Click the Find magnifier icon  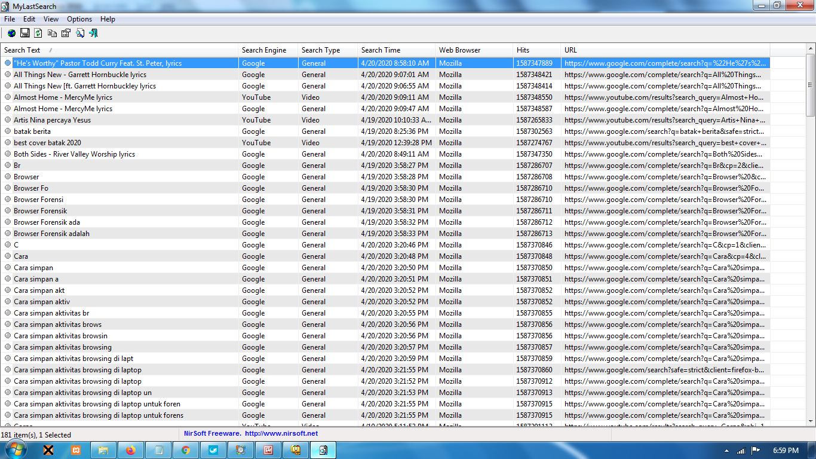(80, 33)
